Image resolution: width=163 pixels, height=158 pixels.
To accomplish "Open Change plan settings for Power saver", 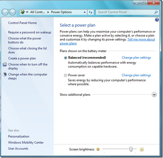I will [136, 75].
